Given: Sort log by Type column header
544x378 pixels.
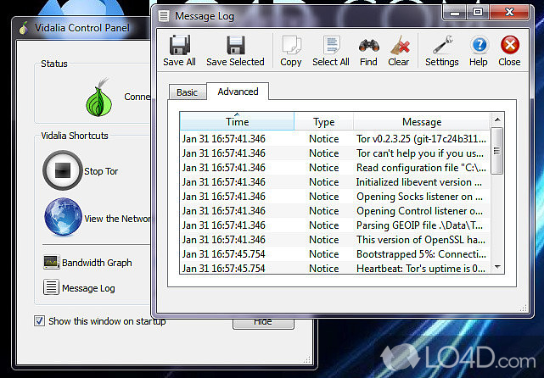Looking at the screenshot, I should (x=323, y=121).
